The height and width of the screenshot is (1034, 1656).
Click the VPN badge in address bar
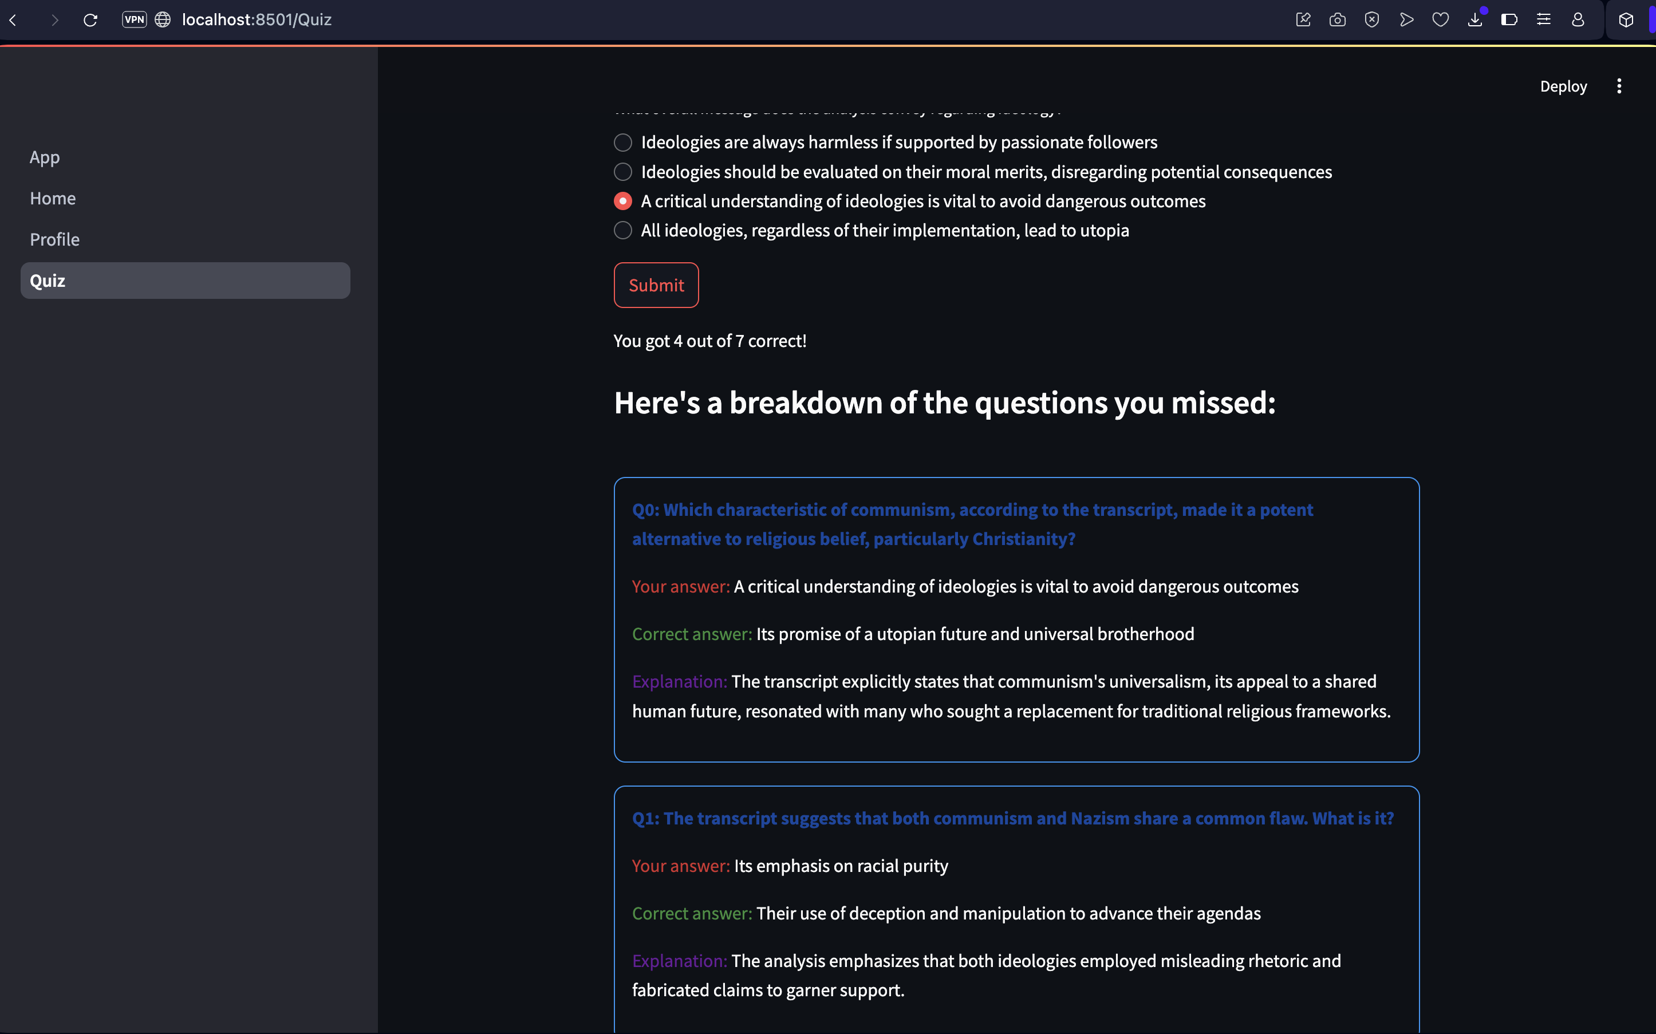134,20
